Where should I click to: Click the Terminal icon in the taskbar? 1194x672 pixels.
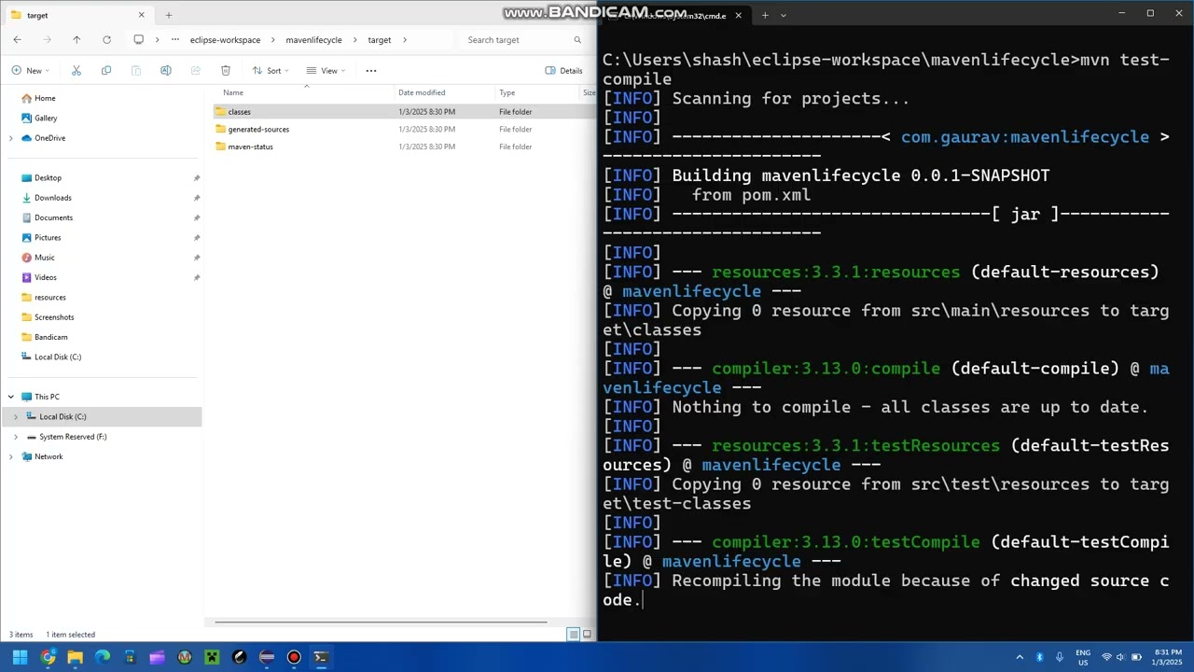pos(321,657)
